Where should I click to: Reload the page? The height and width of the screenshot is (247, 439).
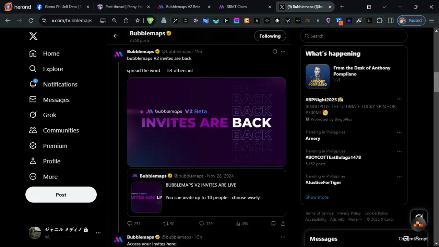(31, 21)
